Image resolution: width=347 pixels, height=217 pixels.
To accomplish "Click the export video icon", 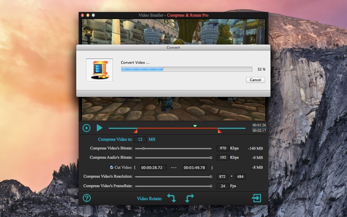I will pos(256,198).
